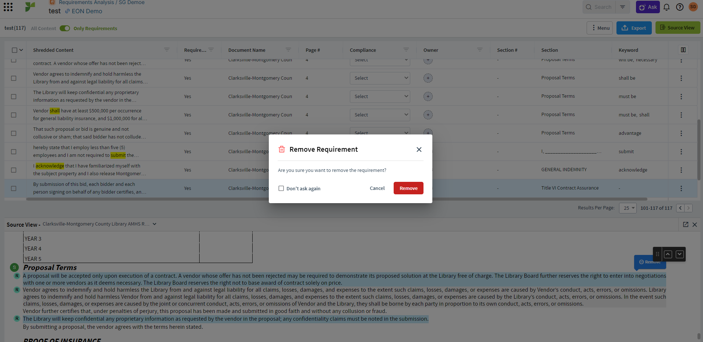Viewport: 703px width, 342px height.
Task: Open the Requirements Analysis breadcrumb
Action: point(87,3)
